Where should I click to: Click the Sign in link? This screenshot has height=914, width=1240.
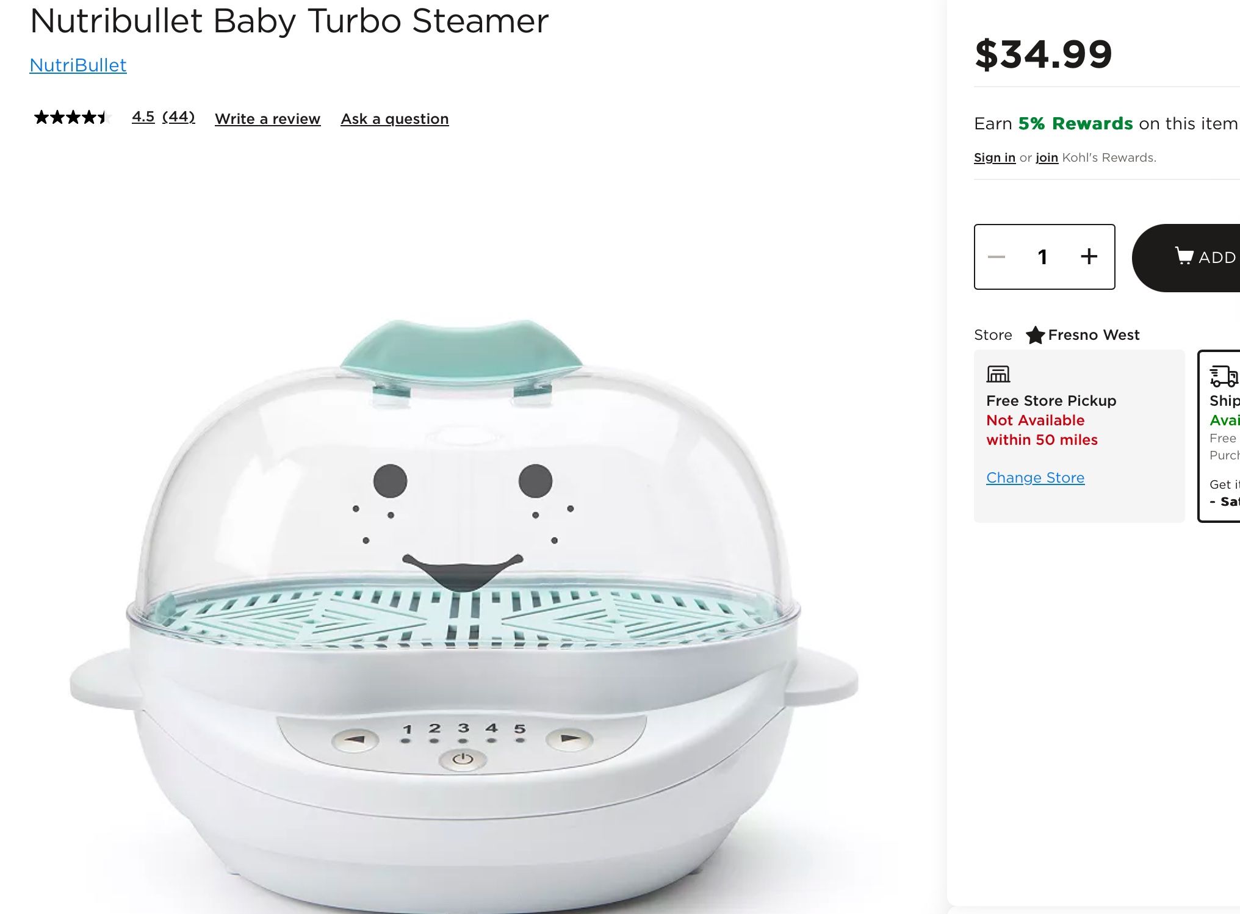[x=994, y=157]
